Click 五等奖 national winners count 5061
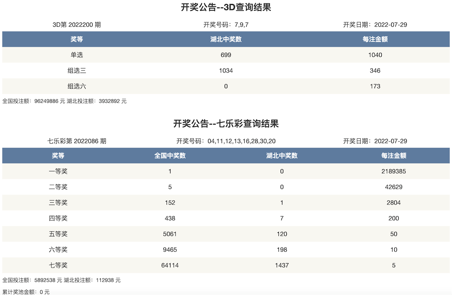The height and width of the screenshot is (295, 452). [x=170, y=234]
